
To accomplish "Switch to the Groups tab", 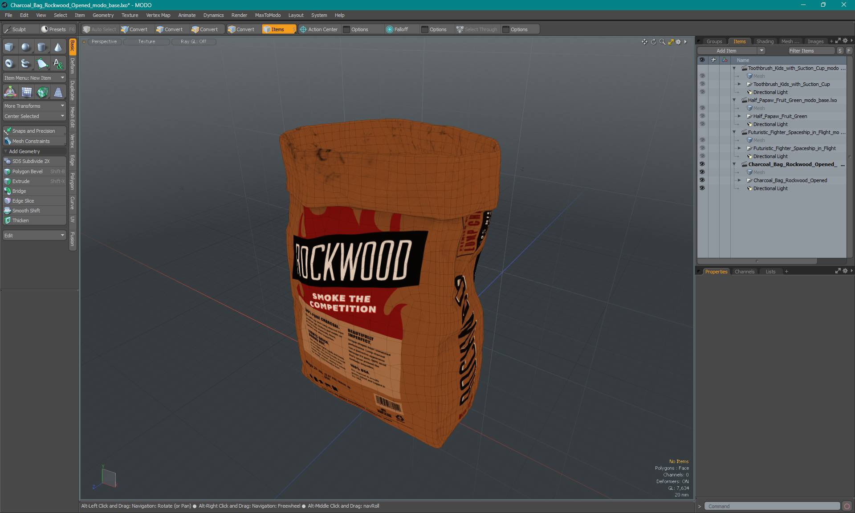I will [x=714, y=41].
